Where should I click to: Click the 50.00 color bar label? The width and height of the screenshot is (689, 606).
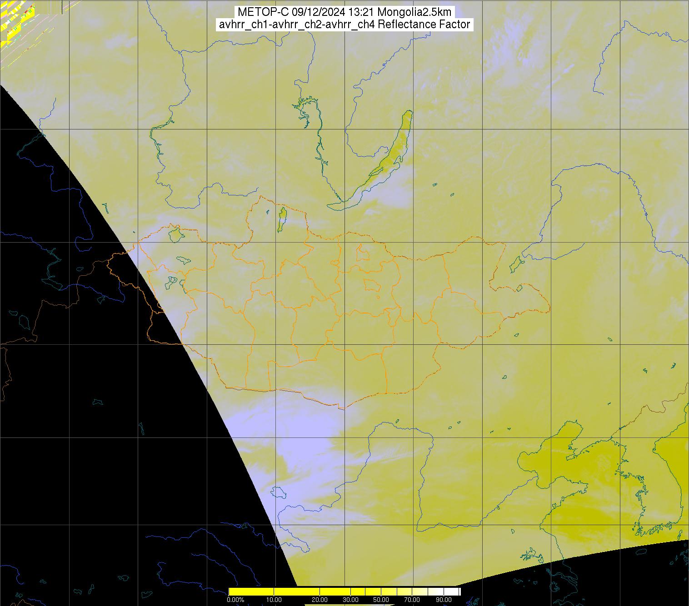point(381,600)
